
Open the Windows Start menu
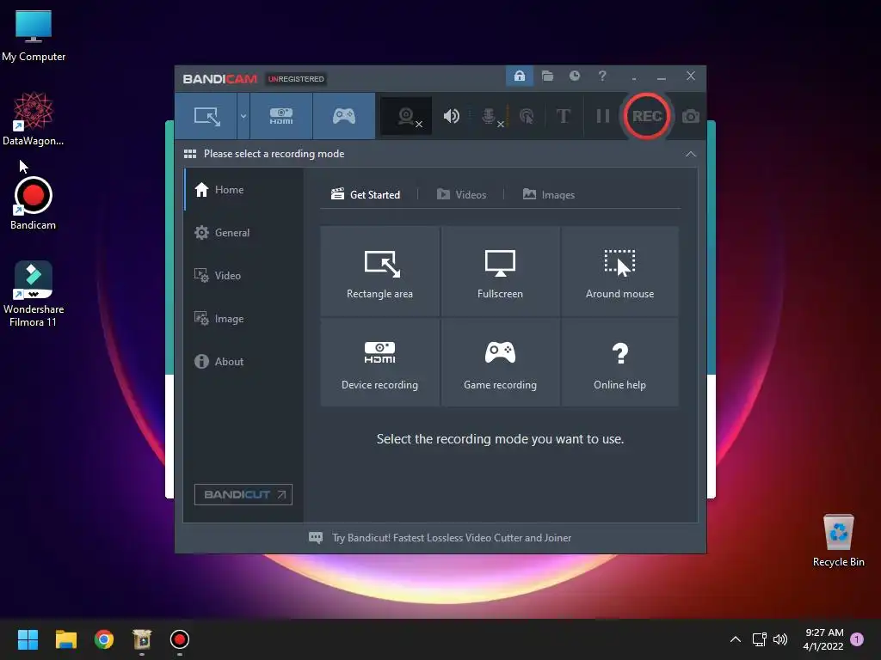28,639
